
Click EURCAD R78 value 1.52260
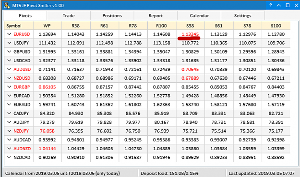(133, 96)
